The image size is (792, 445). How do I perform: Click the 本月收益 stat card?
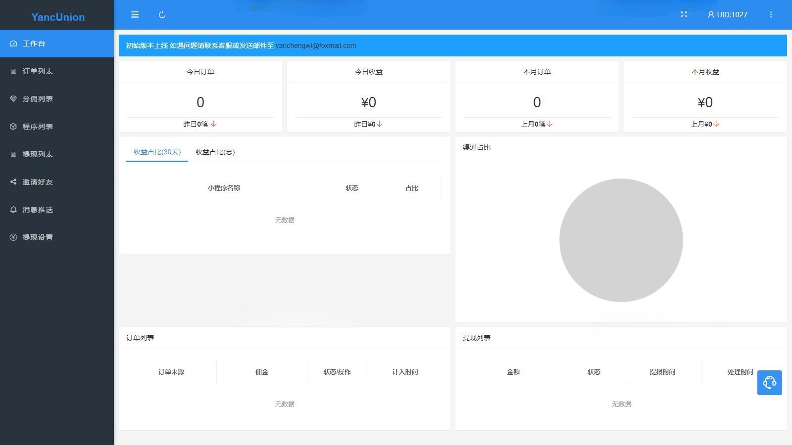coord(705,96)
